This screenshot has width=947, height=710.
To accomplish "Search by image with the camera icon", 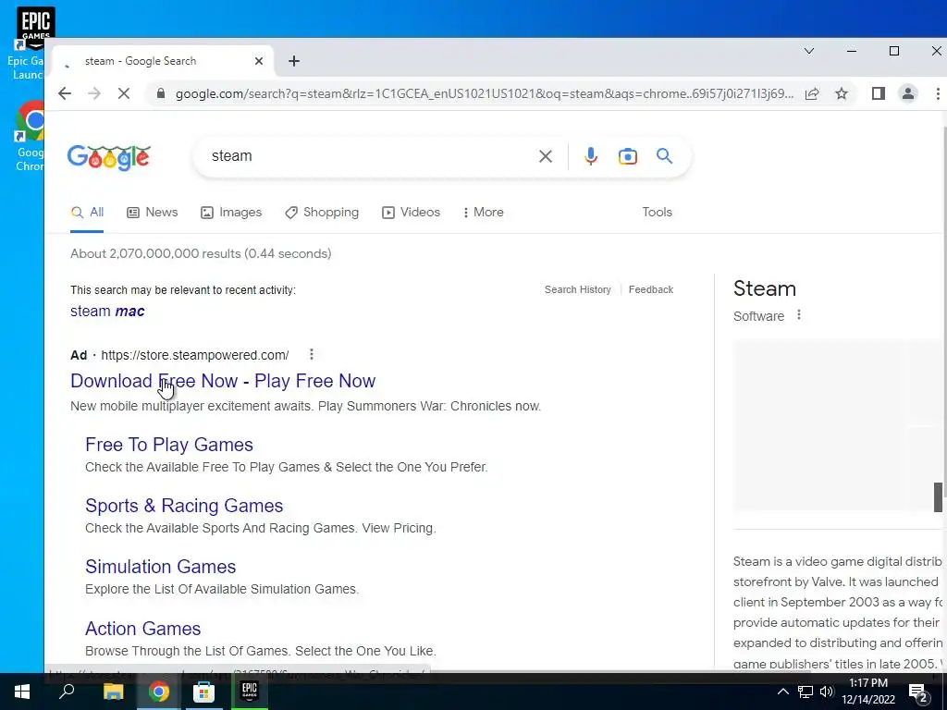I will coord(628,156).
